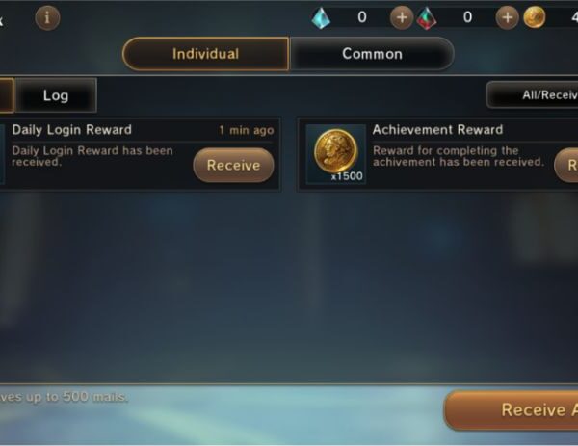Tap the x1500 gold coin reward thumbnail
The height and width of the screenshot is (446, 578).
(x=336, y=154)
